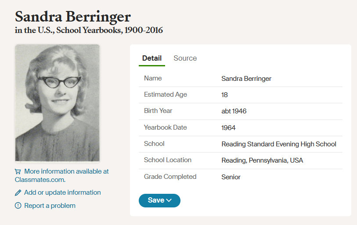This screenshot has width=357, height=225.
Task: Click the shopping cart icon beside Classmates.com link
Action: pos(18,171)
